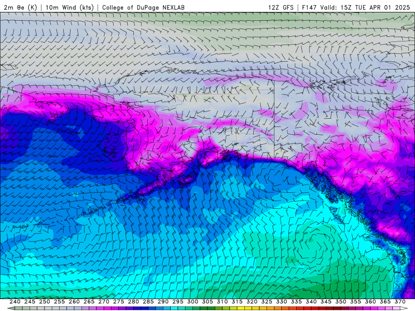
Task: Click the 345 value on the legend
Action: click(326, 302)
